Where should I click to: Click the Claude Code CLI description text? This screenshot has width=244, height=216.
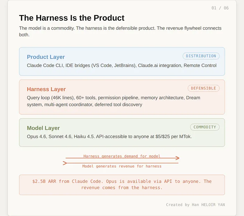122,65
